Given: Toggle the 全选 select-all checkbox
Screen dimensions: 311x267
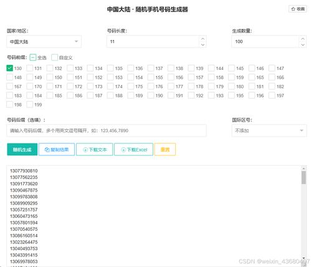Looking at the screenshot, I should [33, 57].
